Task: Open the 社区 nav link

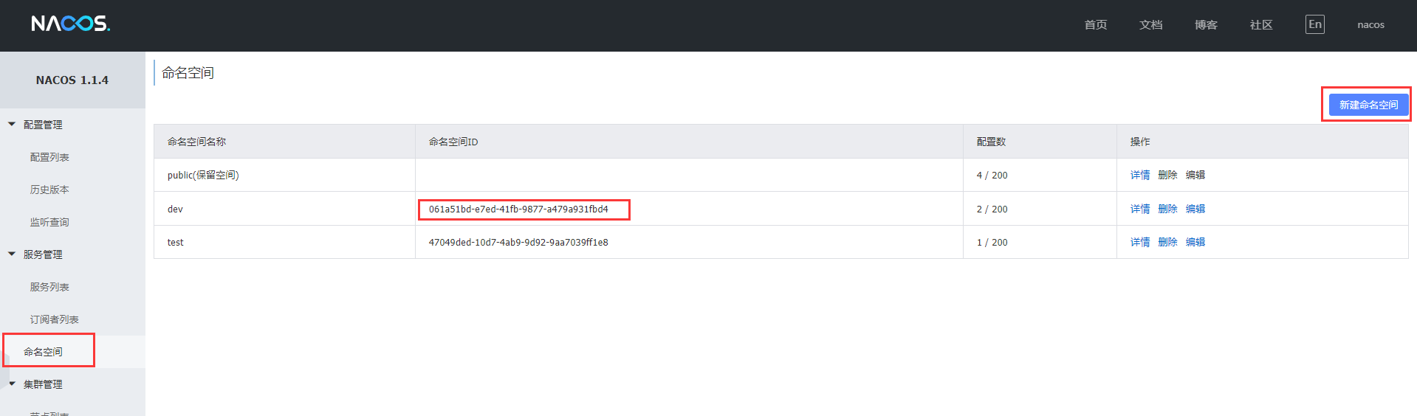Action: point(1261,25)
